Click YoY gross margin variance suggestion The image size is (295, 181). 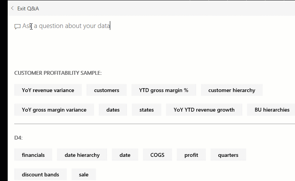[x=54, y=110]
